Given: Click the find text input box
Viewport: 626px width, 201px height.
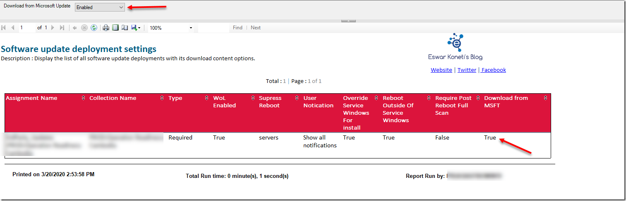Looking at the screenshot, I should tap(213, 28).
